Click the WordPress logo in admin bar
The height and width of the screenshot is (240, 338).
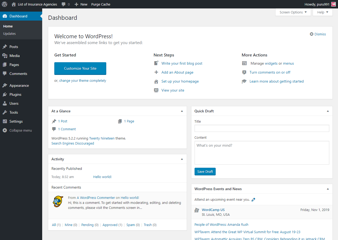[4, 4]
